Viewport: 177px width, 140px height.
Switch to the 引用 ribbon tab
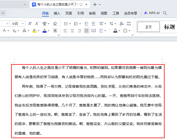pyautogui.click(x=81, y=13)
